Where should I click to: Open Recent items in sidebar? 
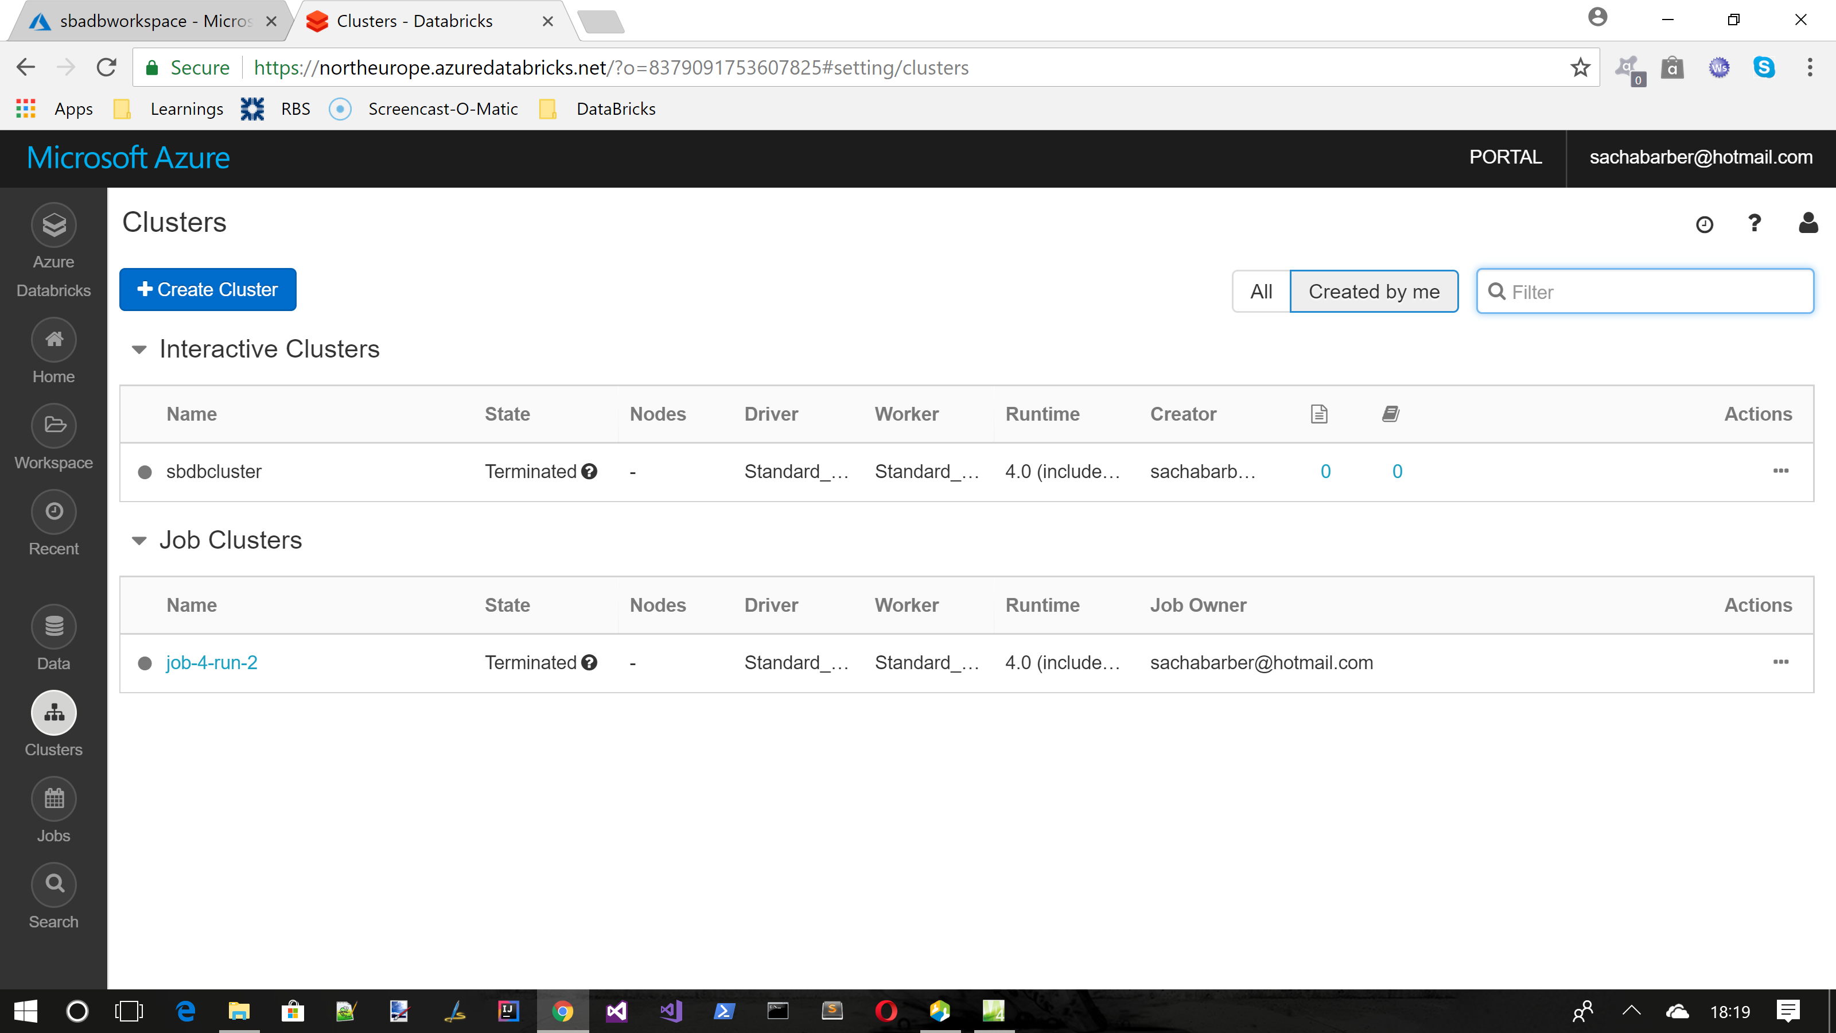53,512
